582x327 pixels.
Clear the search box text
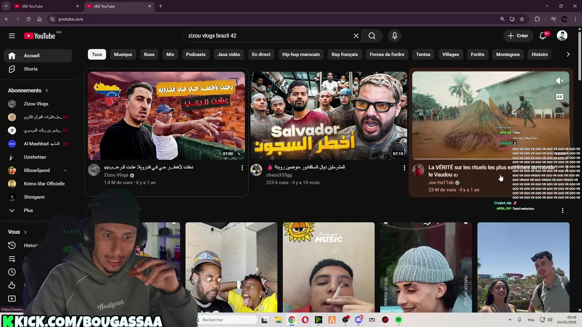tap(356, 36)
